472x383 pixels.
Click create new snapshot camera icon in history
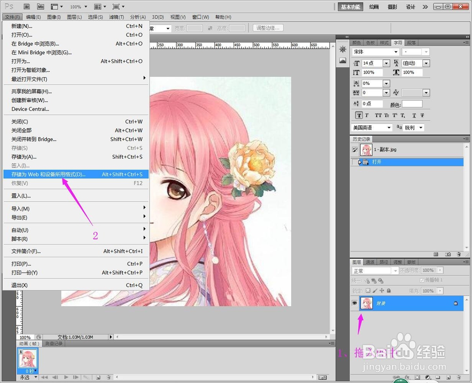coord(448,254)
